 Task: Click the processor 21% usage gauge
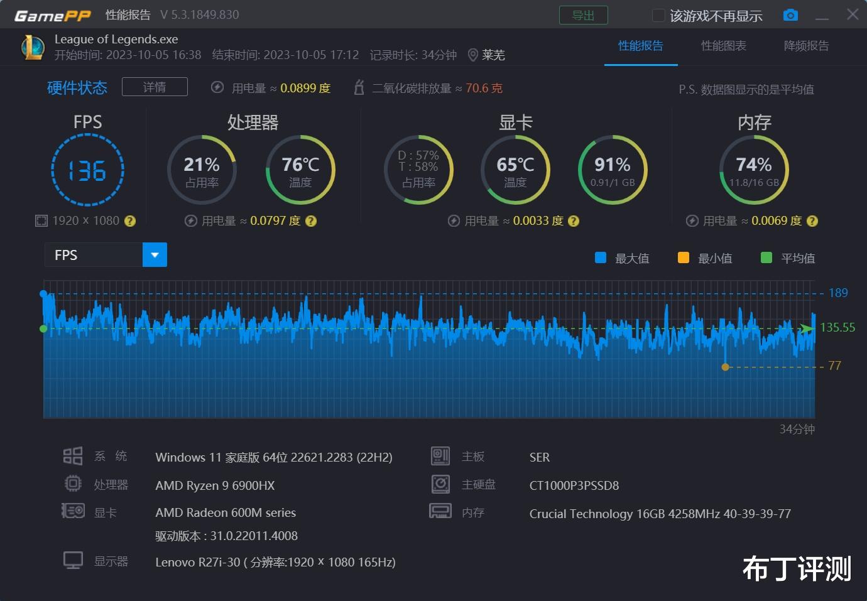pos(202,170)
